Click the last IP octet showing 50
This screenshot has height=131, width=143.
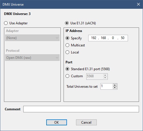tap(123, 38)
